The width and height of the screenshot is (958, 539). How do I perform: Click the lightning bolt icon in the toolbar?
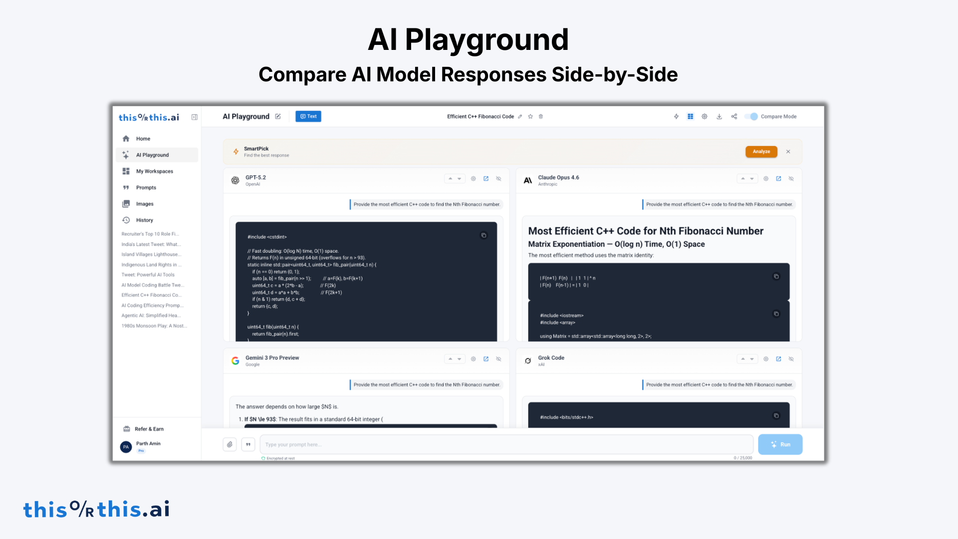[676, 116]
